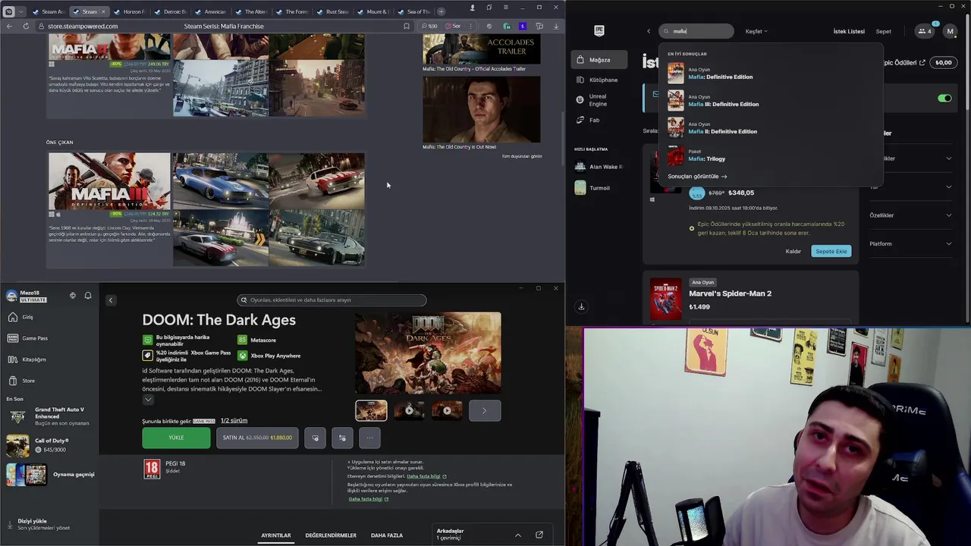Open the tab group dropdown arrow

(x=22, y=11)
